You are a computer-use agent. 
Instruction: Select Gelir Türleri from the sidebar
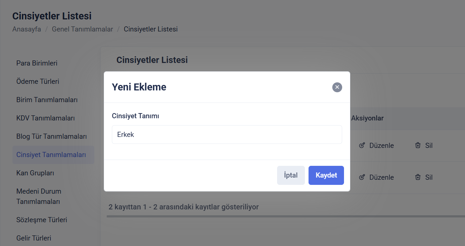click(34, 238)
